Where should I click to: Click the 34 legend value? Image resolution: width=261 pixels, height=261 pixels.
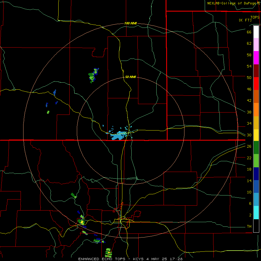click(x=249, y=124)
